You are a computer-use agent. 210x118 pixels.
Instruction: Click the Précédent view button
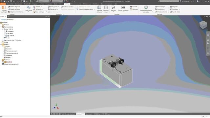[175, 9]
